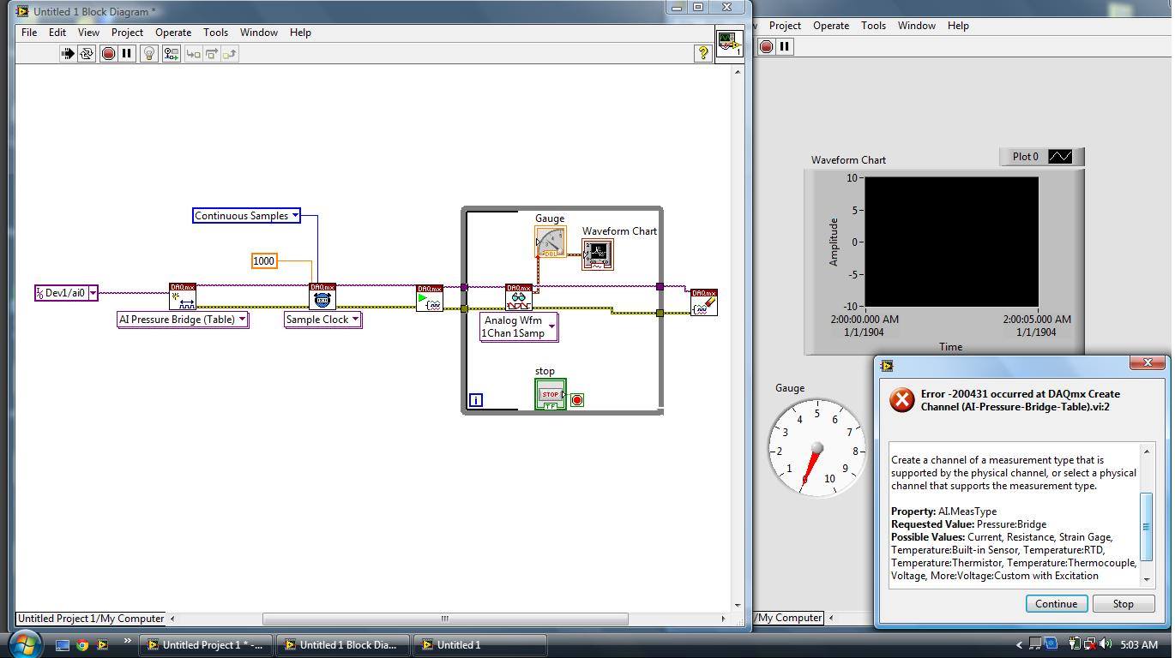Screen dimensions: 1175x658
Task: Click the error dialog vertical scrollbar thumb
Action: click(x=1147, y=525)
